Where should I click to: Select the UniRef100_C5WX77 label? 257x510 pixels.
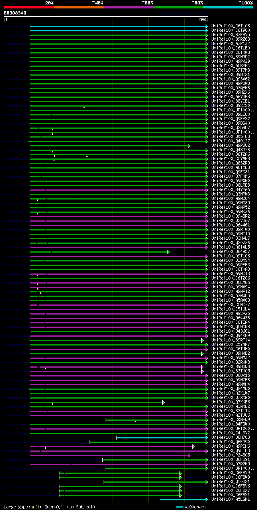(x=230, y=304)
